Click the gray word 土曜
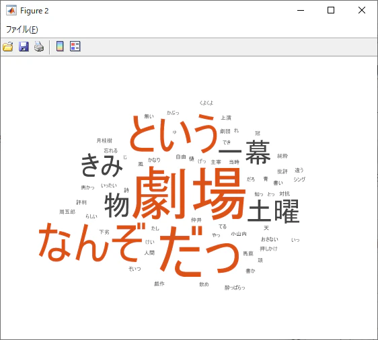The height and width of the screenshot is (340, 378). (273, 211)
